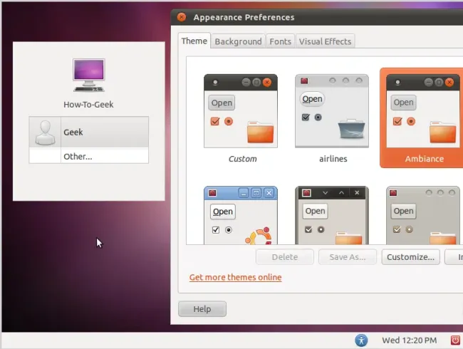The height and width of the screenshot is (349, 463).
Task: Toggle checkbox in airlines theme preview
Action: click(x=305, y=118)
